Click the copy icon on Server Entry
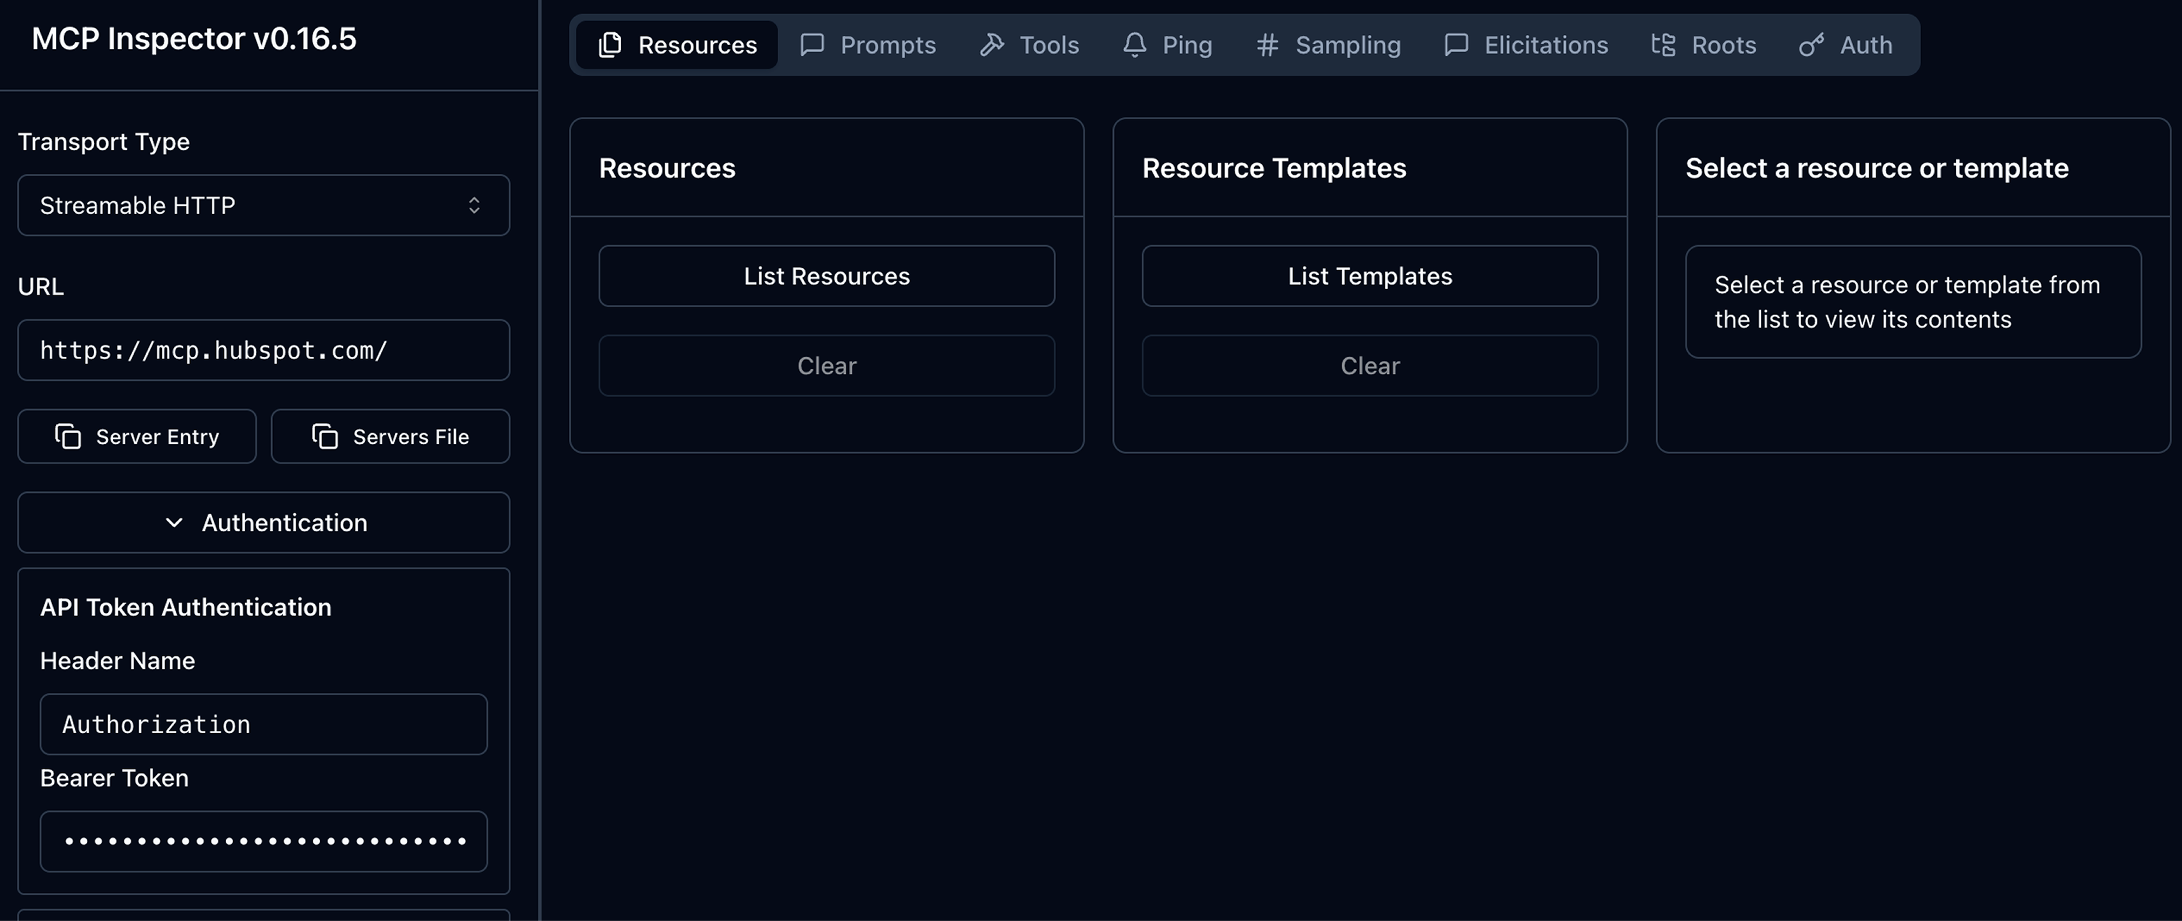This screenshot has height=921, width=2182. tap(68, 437)
